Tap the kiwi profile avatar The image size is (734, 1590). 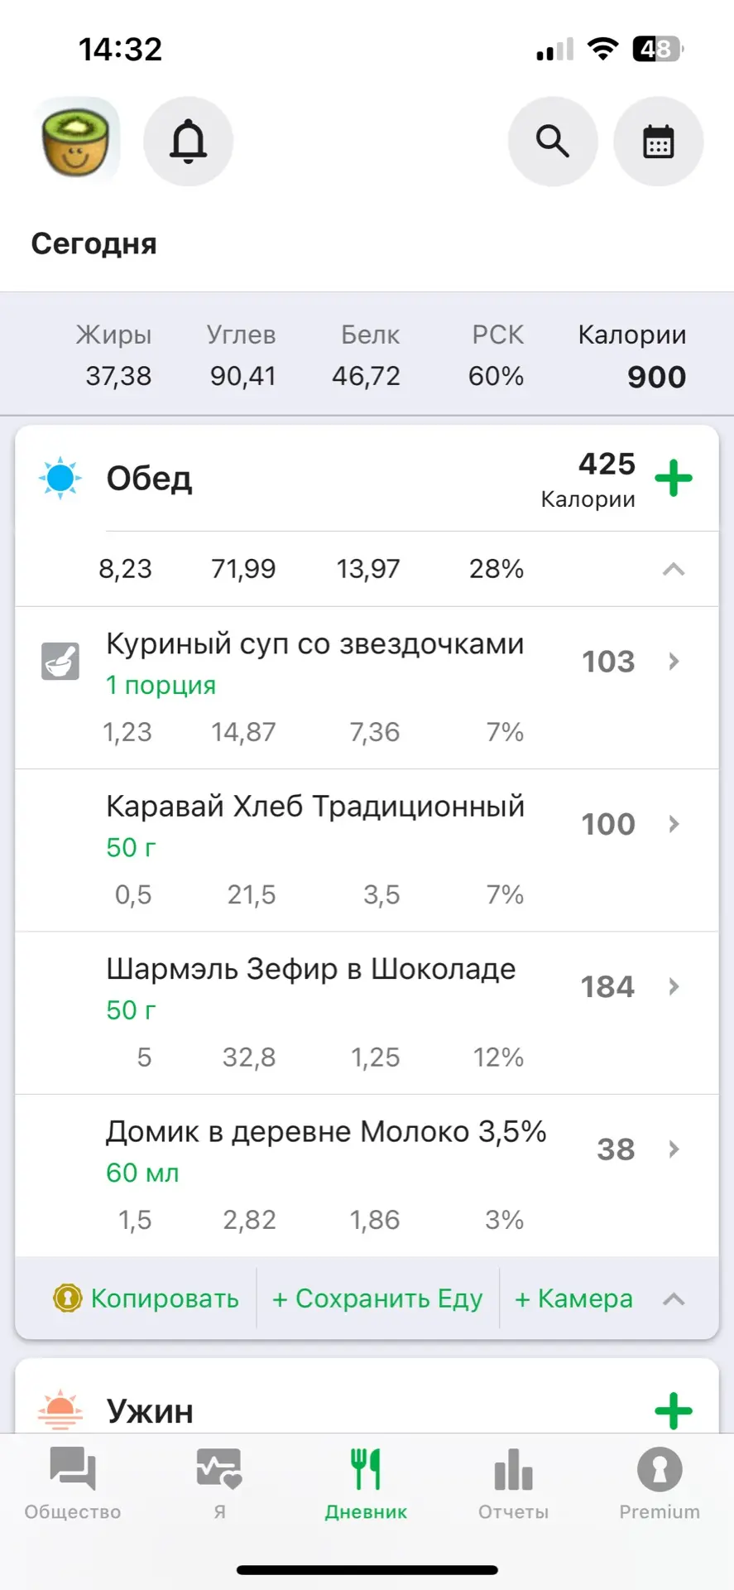(x=77, y=141)
